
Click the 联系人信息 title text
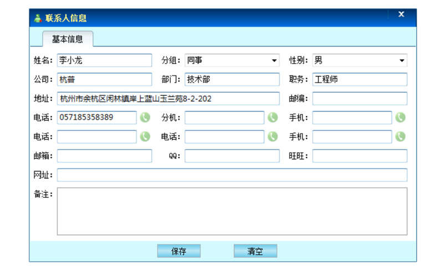(x=66, y=18)
